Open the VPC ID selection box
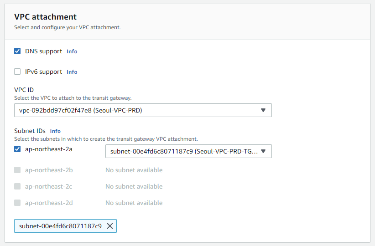This screenshot has width=375, height=246. (x=137, y=110)
